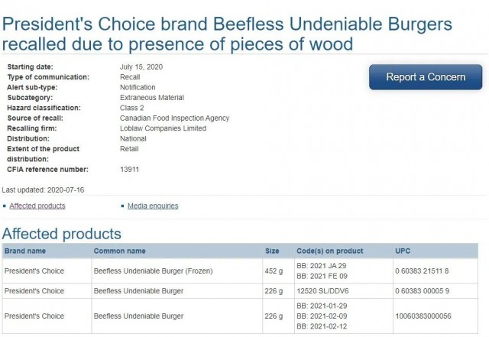Click the Loblaw Companies Limited recalling firm value
The width and height of the screenshot is (489, 337).
(x=163, y=128)
